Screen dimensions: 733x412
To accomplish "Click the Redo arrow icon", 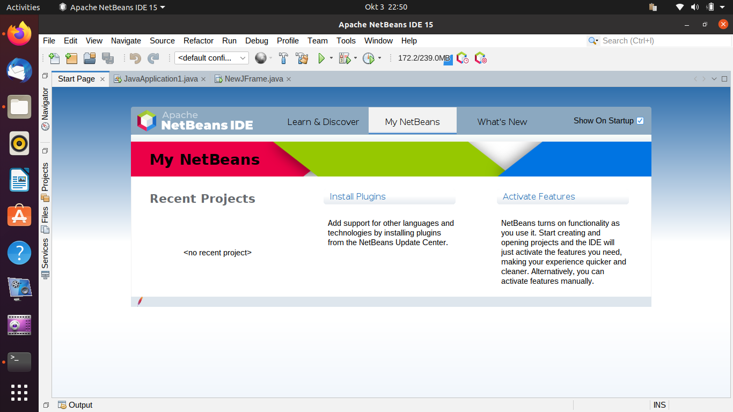I will 153,58.
